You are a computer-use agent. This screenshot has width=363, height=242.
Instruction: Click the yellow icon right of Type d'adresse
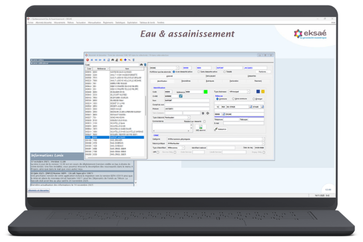coord(262,91)
